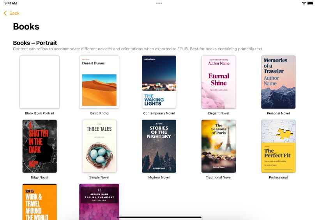Select the orange Work & Travel template
Image resolution: width=318 pixels, height=220 pixels.
coord(39,202)
